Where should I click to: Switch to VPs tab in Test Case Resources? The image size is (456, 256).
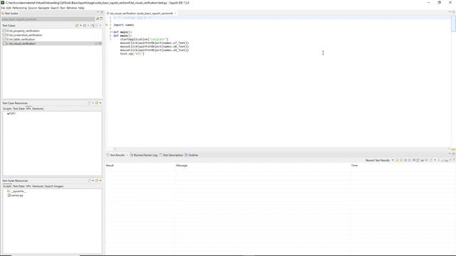(28, 109)
